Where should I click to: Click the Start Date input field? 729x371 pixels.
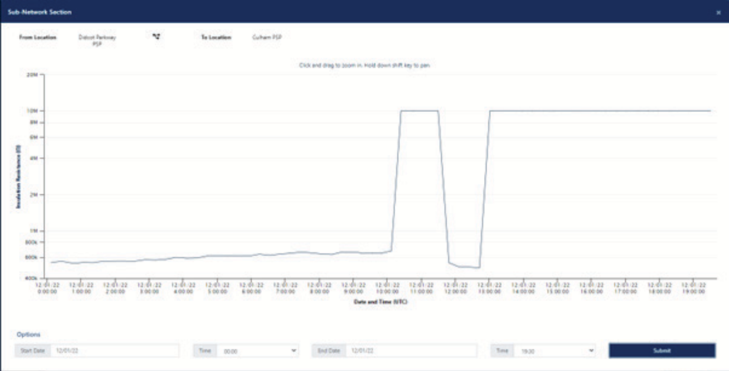(115, 351)
